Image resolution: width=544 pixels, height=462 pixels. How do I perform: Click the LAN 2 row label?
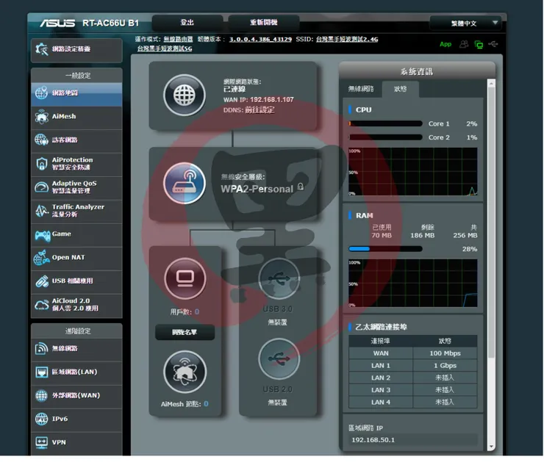tap(381, 378)
